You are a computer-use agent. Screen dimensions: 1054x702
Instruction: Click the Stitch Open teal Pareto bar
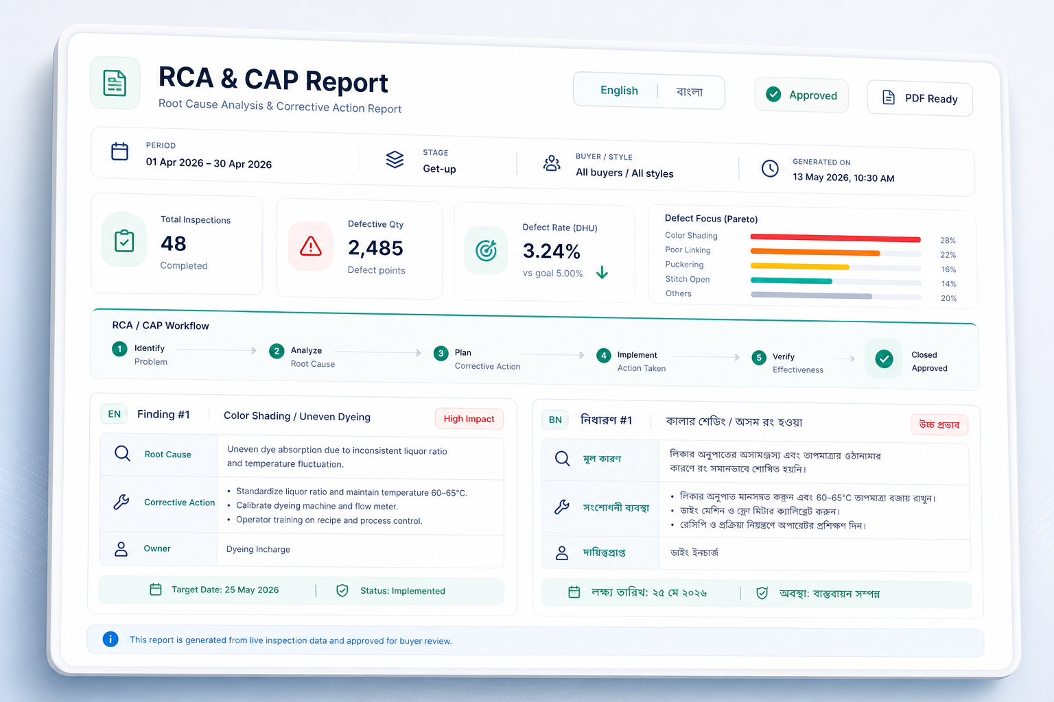tap(791, 281)
